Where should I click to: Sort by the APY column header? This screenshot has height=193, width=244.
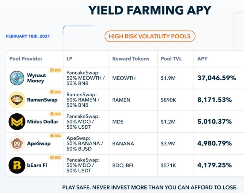[x=202, y=59]
